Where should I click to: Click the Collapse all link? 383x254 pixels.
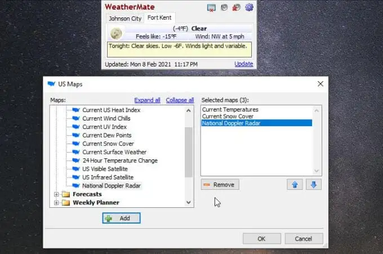180,100
